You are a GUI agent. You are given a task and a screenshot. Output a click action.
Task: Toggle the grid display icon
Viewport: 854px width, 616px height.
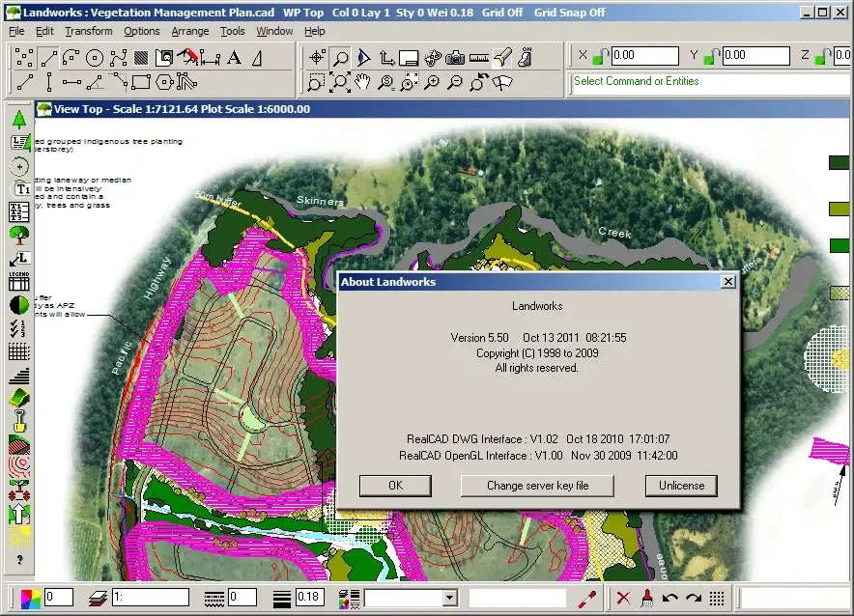tap(717, 598)
